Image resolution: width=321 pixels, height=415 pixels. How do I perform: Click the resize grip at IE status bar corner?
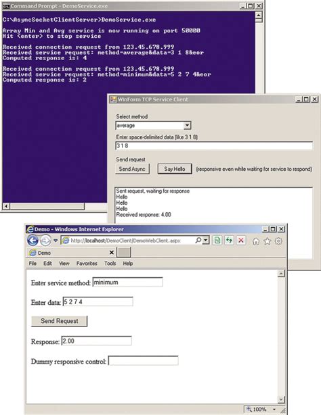283,410
